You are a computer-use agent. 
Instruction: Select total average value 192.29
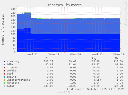click(95, 86)
